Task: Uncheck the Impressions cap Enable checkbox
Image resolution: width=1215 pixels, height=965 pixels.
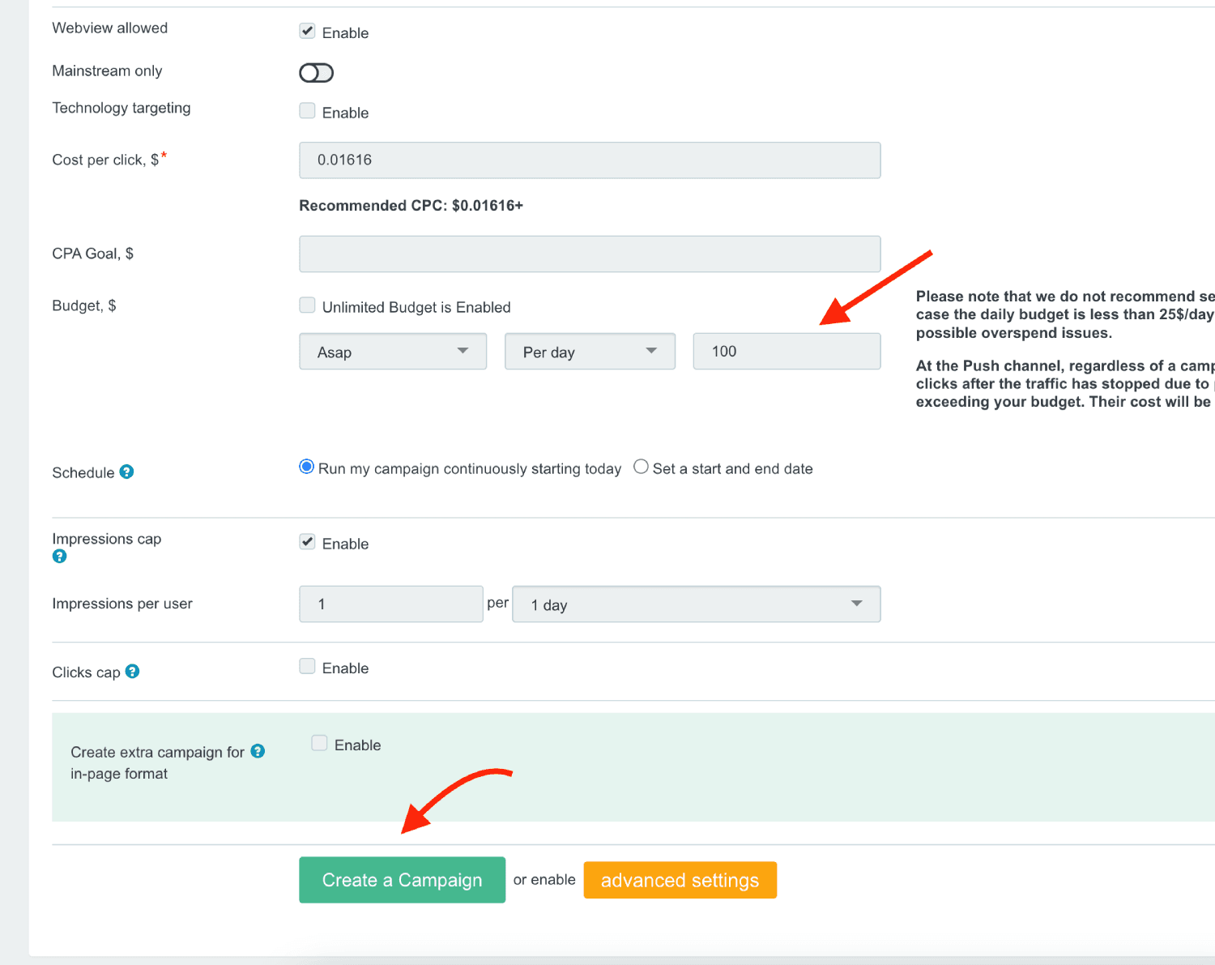Action: pos(307,541)
